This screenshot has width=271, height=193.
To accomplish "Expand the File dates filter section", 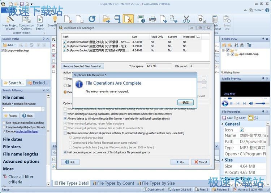I will coord(12,139).
